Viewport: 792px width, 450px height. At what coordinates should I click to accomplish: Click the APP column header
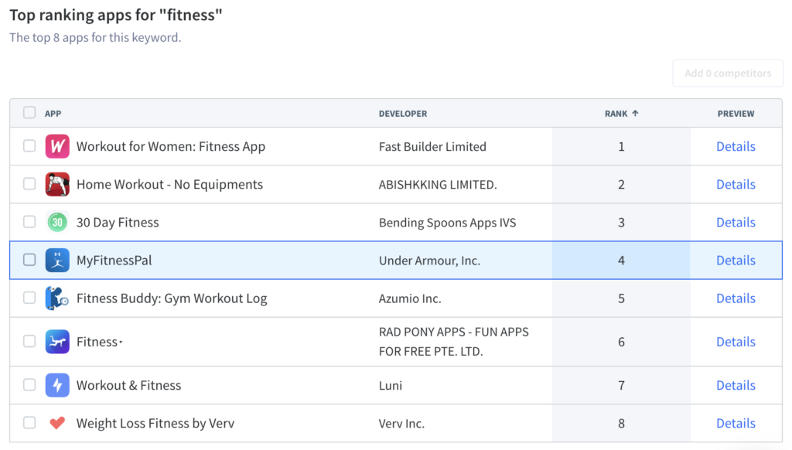click(53, 114)
